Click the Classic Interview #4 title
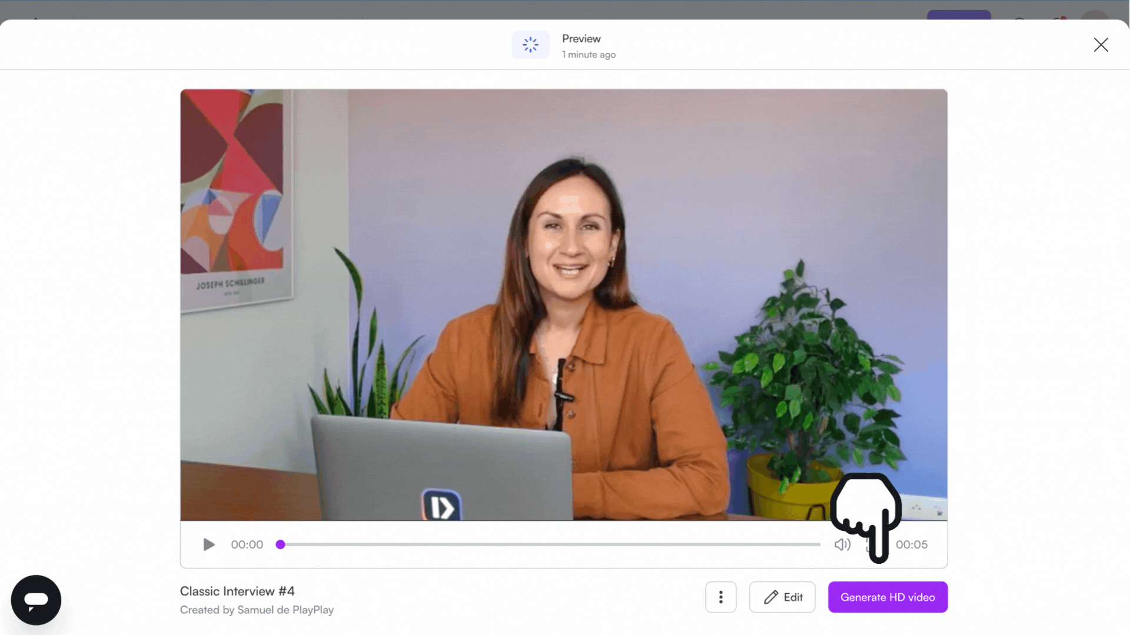This screenshot has width=1130, height=635. 237,591
